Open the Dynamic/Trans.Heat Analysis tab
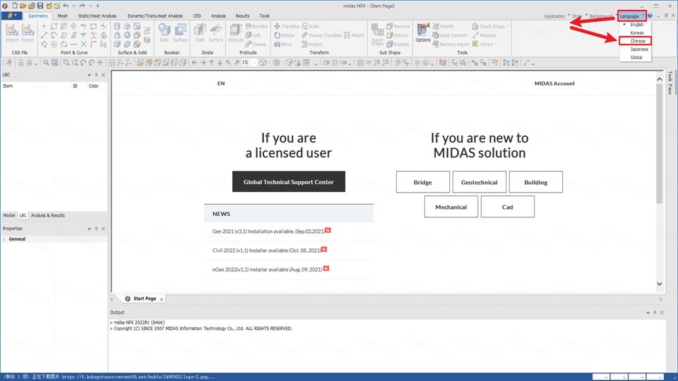This screenshot has width=678, height=381. [155, 16]
